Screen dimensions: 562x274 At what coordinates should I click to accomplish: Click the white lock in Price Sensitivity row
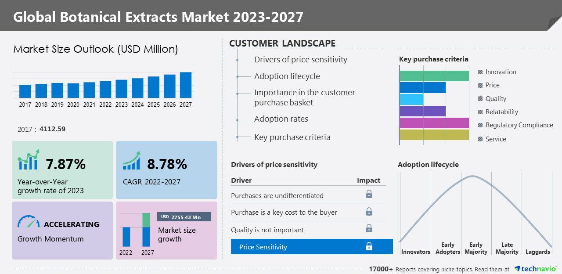369,247
